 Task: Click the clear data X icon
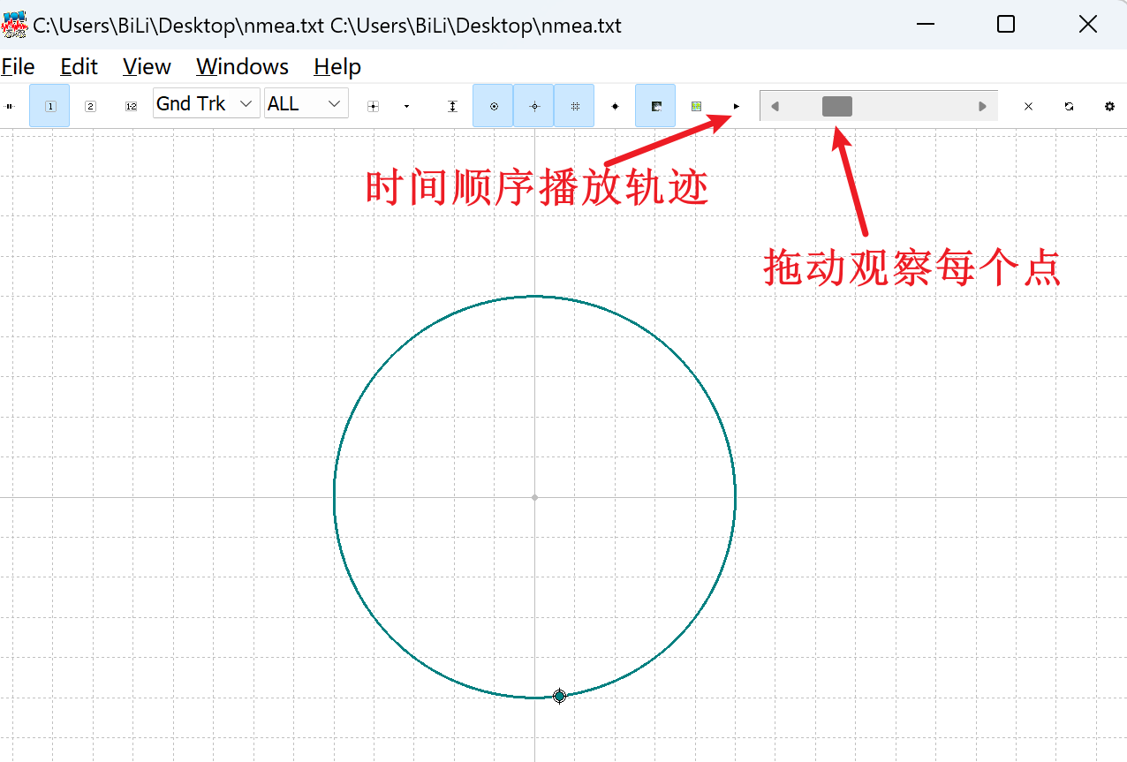click(1028, 105)
